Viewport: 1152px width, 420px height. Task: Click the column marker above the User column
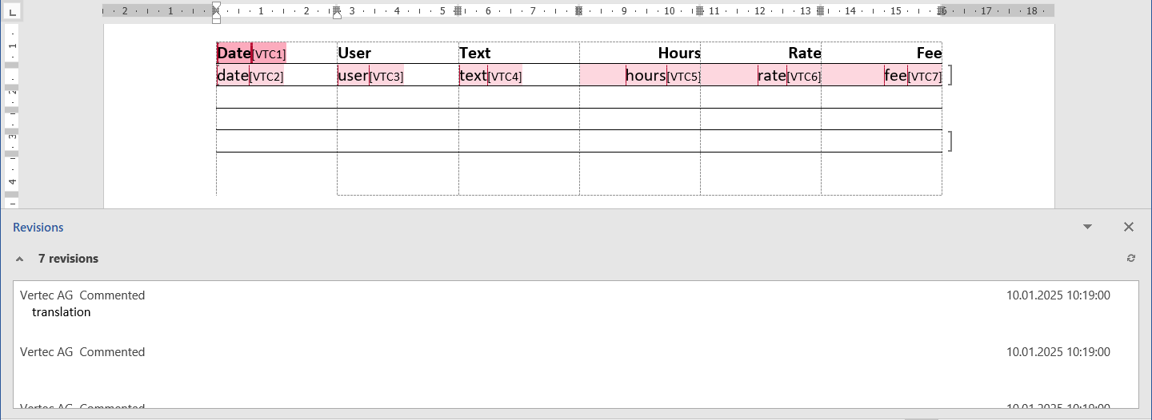(337, 11)
